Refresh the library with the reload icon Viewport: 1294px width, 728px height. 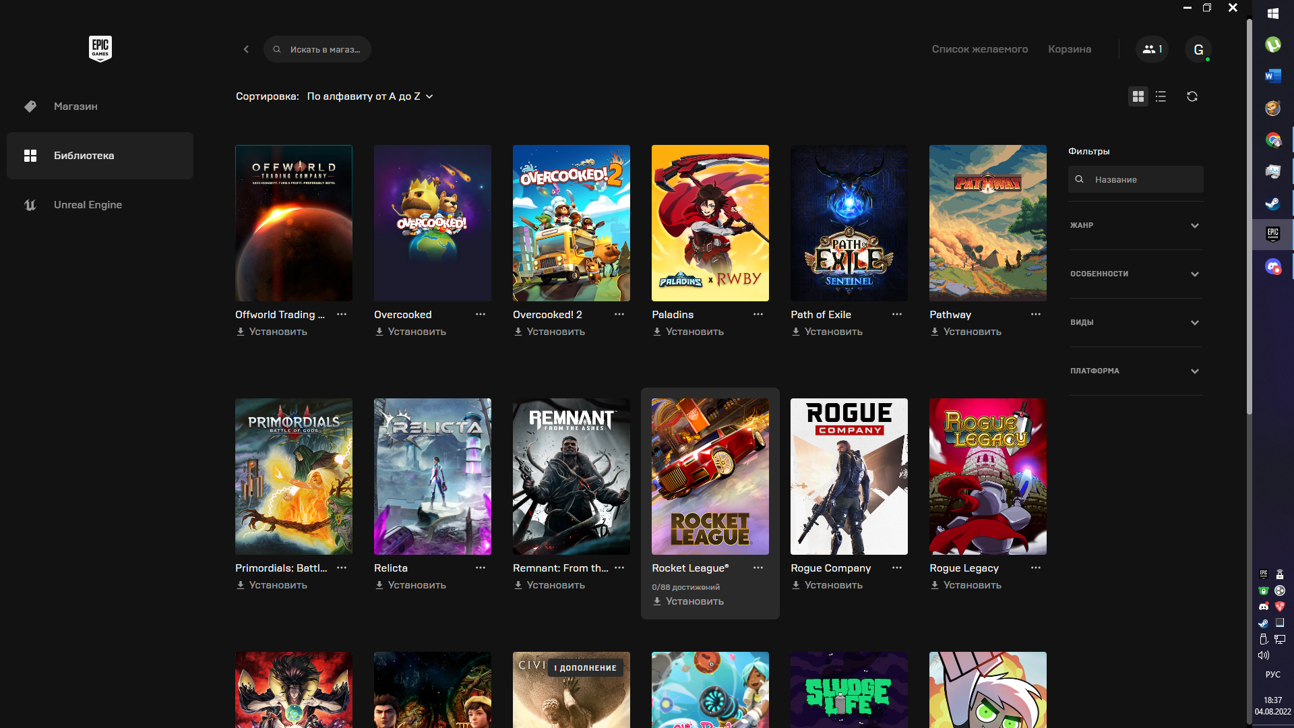[1192, 96]
